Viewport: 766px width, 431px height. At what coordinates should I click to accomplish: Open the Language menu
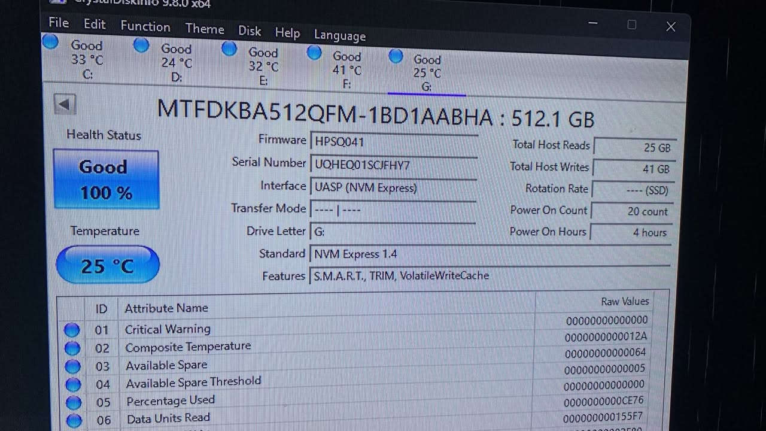(x=339, y=36)
